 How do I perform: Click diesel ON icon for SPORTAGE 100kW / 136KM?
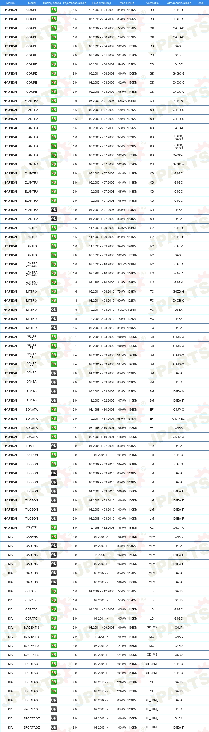[x=53, y=718]
